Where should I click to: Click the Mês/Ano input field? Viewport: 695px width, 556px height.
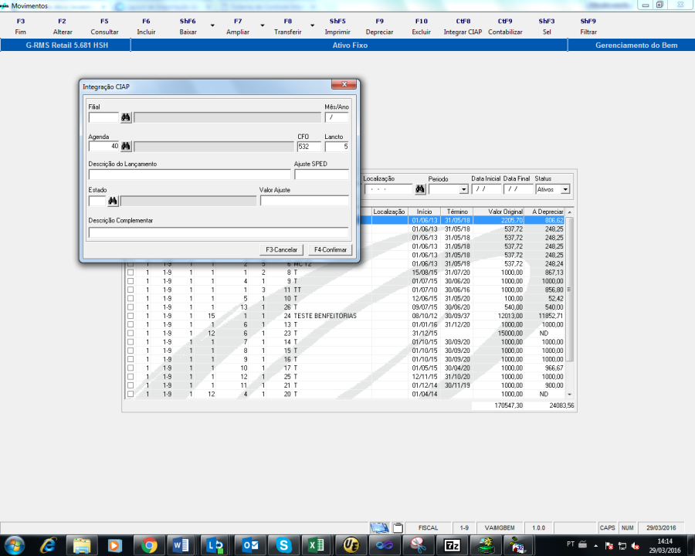[337, 117]
